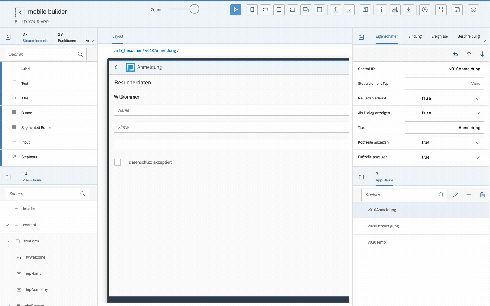This screenshot has height=306, width=490.
Task: Open the info icon in toolbar
Action: click(x=382, y=10)
